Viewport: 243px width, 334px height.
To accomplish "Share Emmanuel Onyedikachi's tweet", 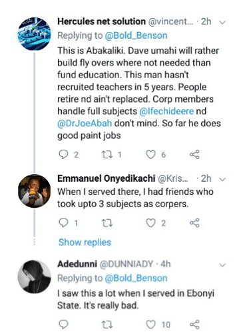I will pos(194,223).
